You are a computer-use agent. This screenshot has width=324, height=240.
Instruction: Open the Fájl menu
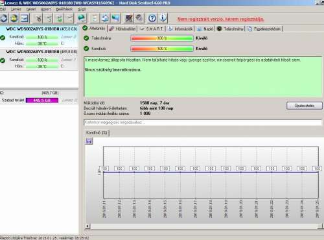(3, 9)
